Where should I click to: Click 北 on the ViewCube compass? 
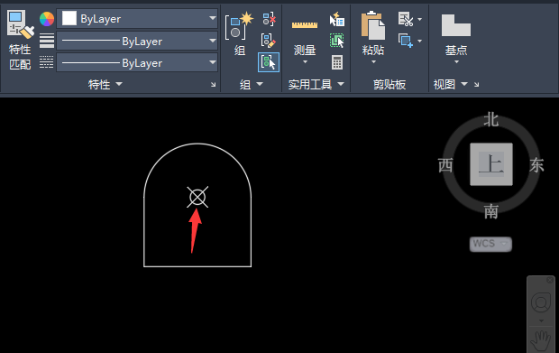(490, 119)
